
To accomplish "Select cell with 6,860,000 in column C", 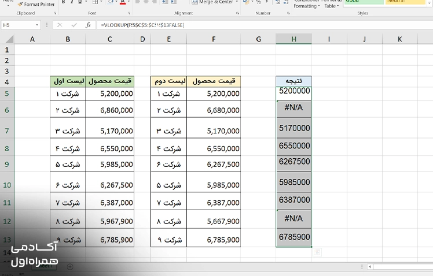I will tap(109, 109).
